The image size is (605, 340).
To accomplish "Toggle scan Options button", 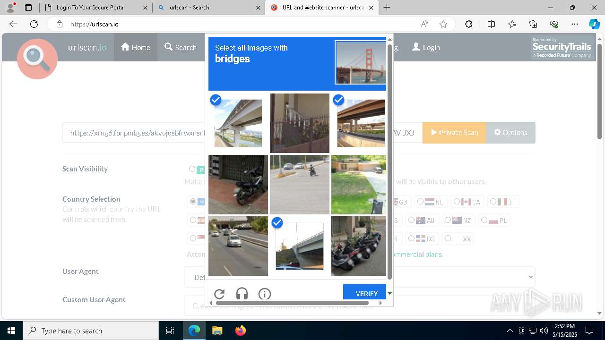I will tap(510, 133).
